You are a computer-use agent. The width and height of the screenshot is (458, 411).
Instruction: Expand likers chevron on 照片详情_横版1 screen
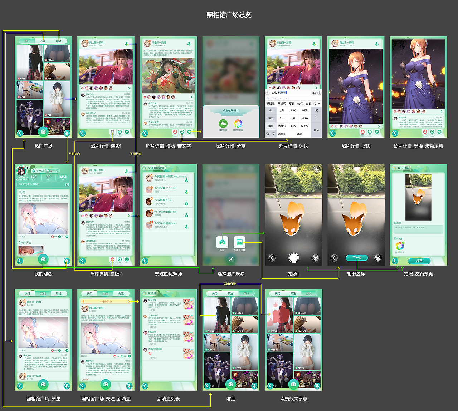[x=129, y=88]
